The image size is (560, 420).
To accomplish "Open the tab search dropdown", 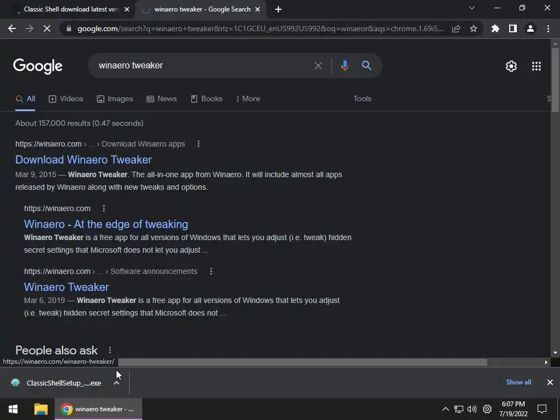I will click(472, 8).
